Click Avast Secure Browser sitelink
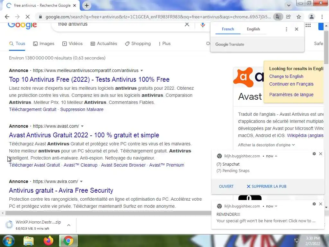The width and height of the screenshot is (329, 247). tap(123, 165)
